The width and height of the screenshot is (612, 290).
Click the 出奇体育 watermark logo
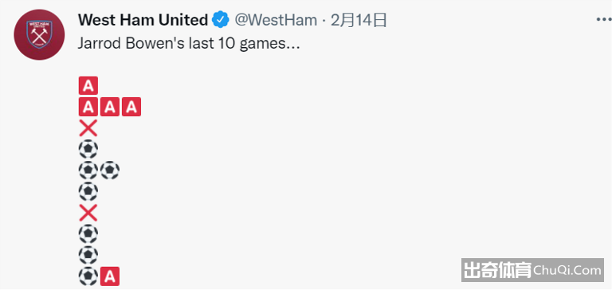[x=497, y=270]
